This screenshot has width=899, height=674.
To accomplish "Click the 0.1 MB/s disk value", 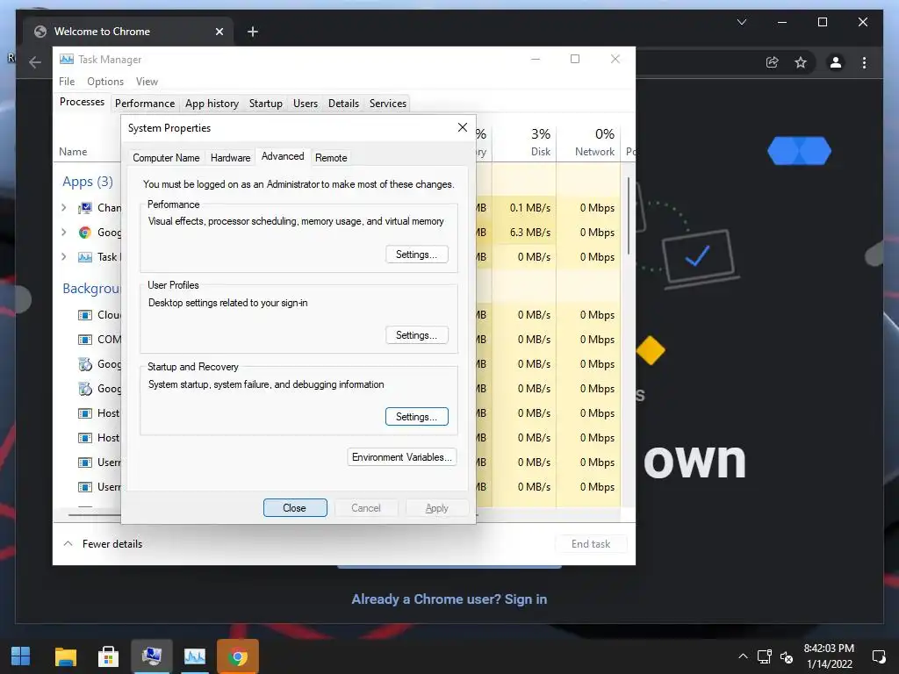I will (529, 207).
